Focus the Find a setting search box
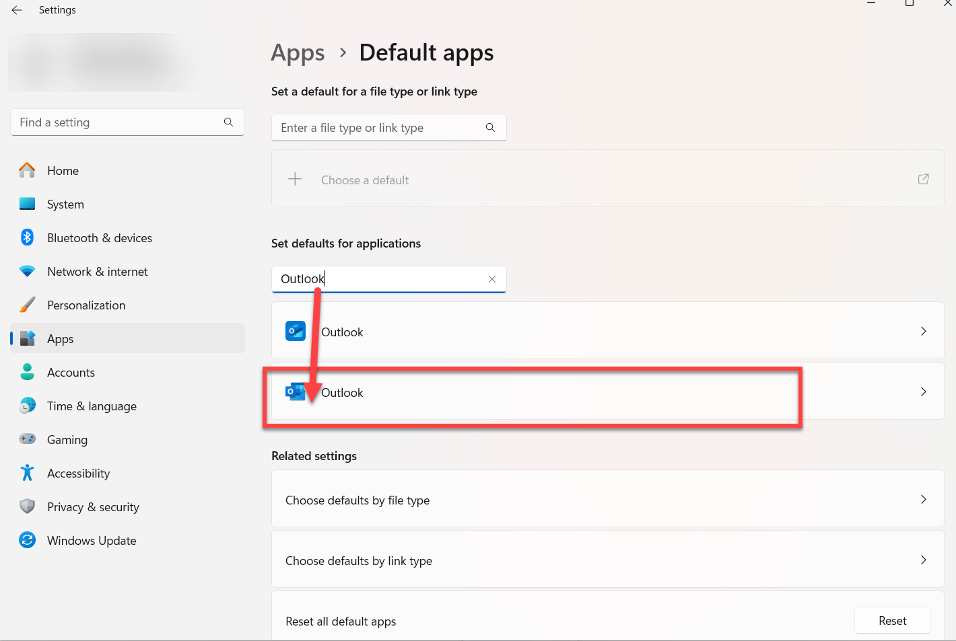 tap(127, 122)
